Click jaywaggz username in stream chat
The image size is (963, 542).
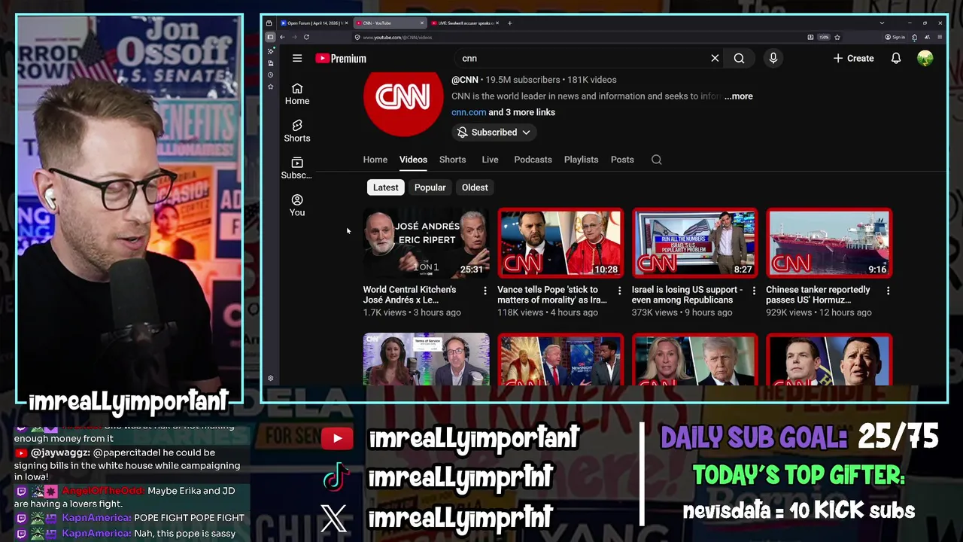coord(62,453)
